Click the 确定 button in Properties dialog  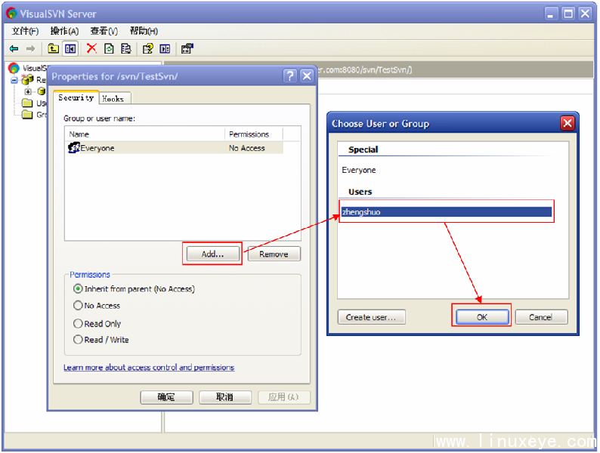(x=166, y=397)
